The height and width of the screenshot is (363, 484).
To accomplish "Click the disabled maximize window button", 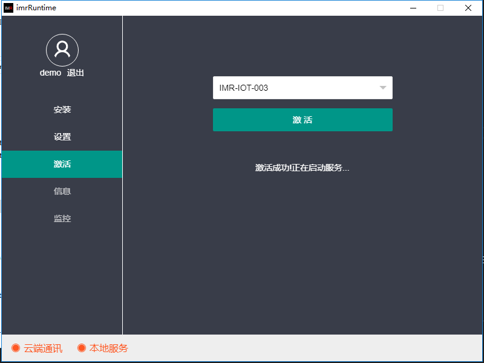I will tap(440, 8).
